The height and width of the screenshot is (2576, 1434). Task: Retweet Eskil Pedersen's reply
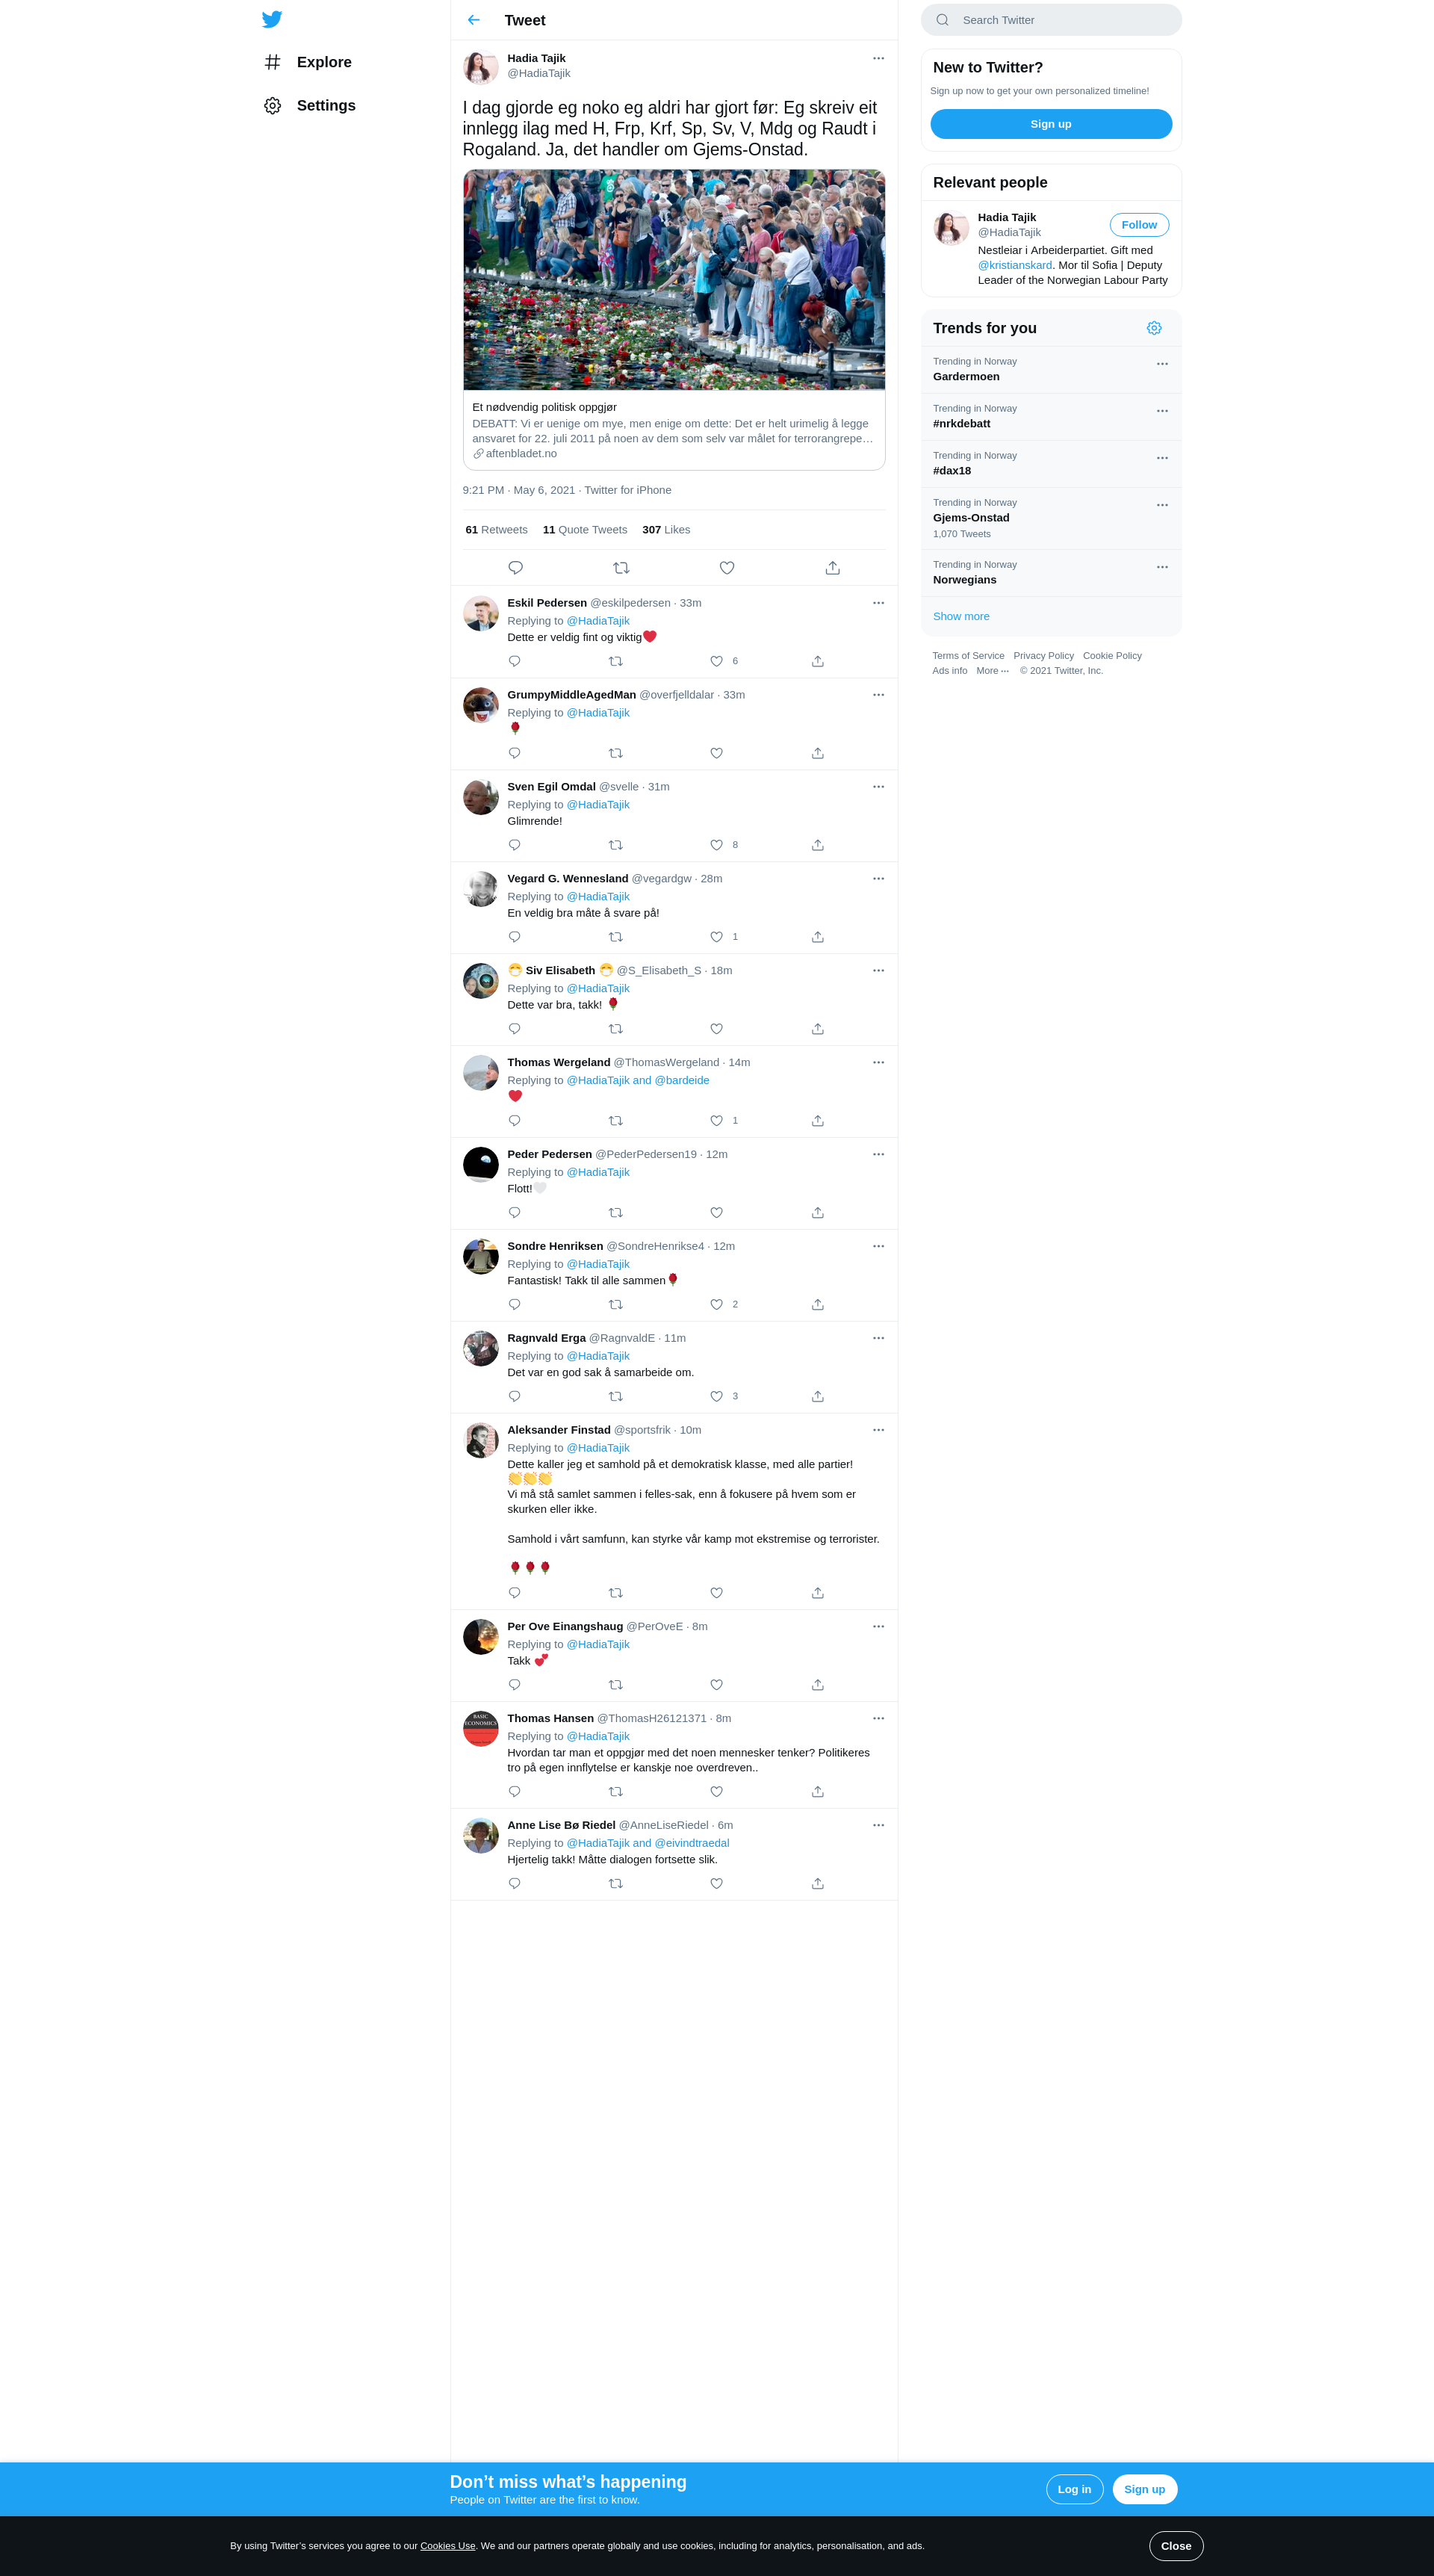pyautogui.click(x=616, y=661)
